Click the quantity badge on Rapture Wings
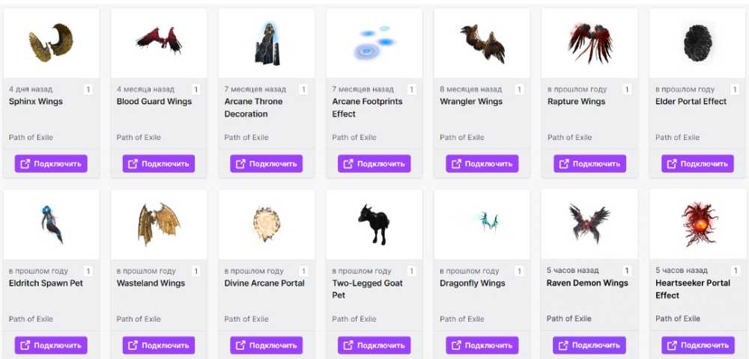 pyautogui.click(x=627, y=90)
